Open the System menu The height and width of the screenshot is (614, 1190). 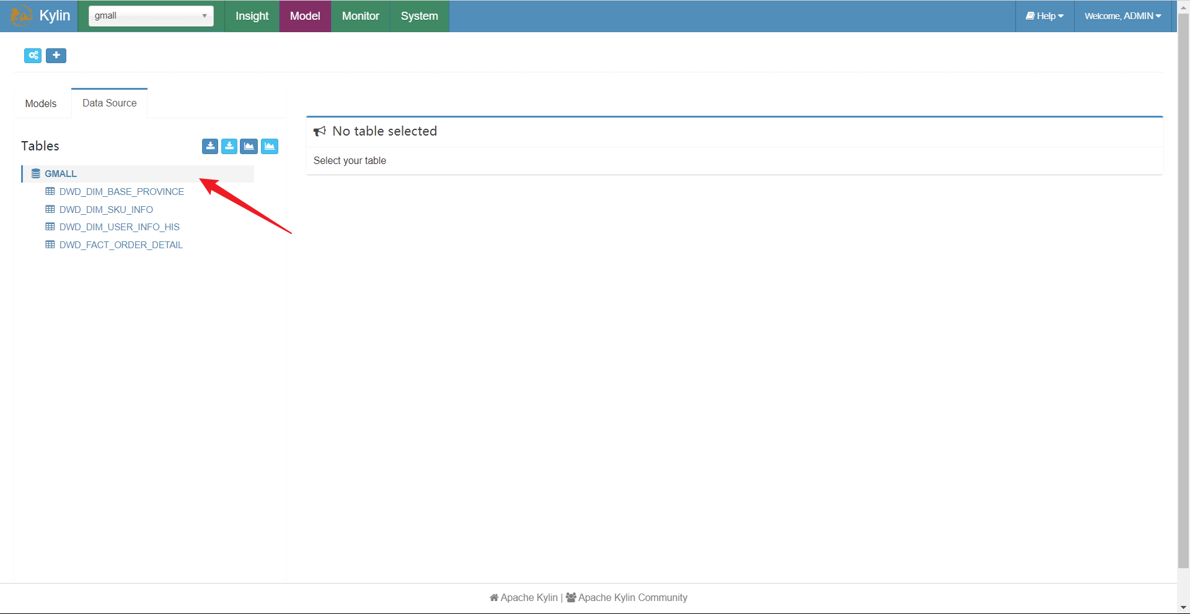tap(419, 16)
